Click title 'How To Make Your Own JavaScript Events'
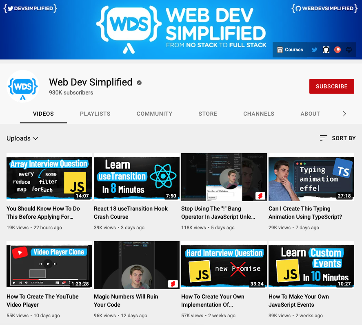Screen dimensions: 362x325 (298, 301)
